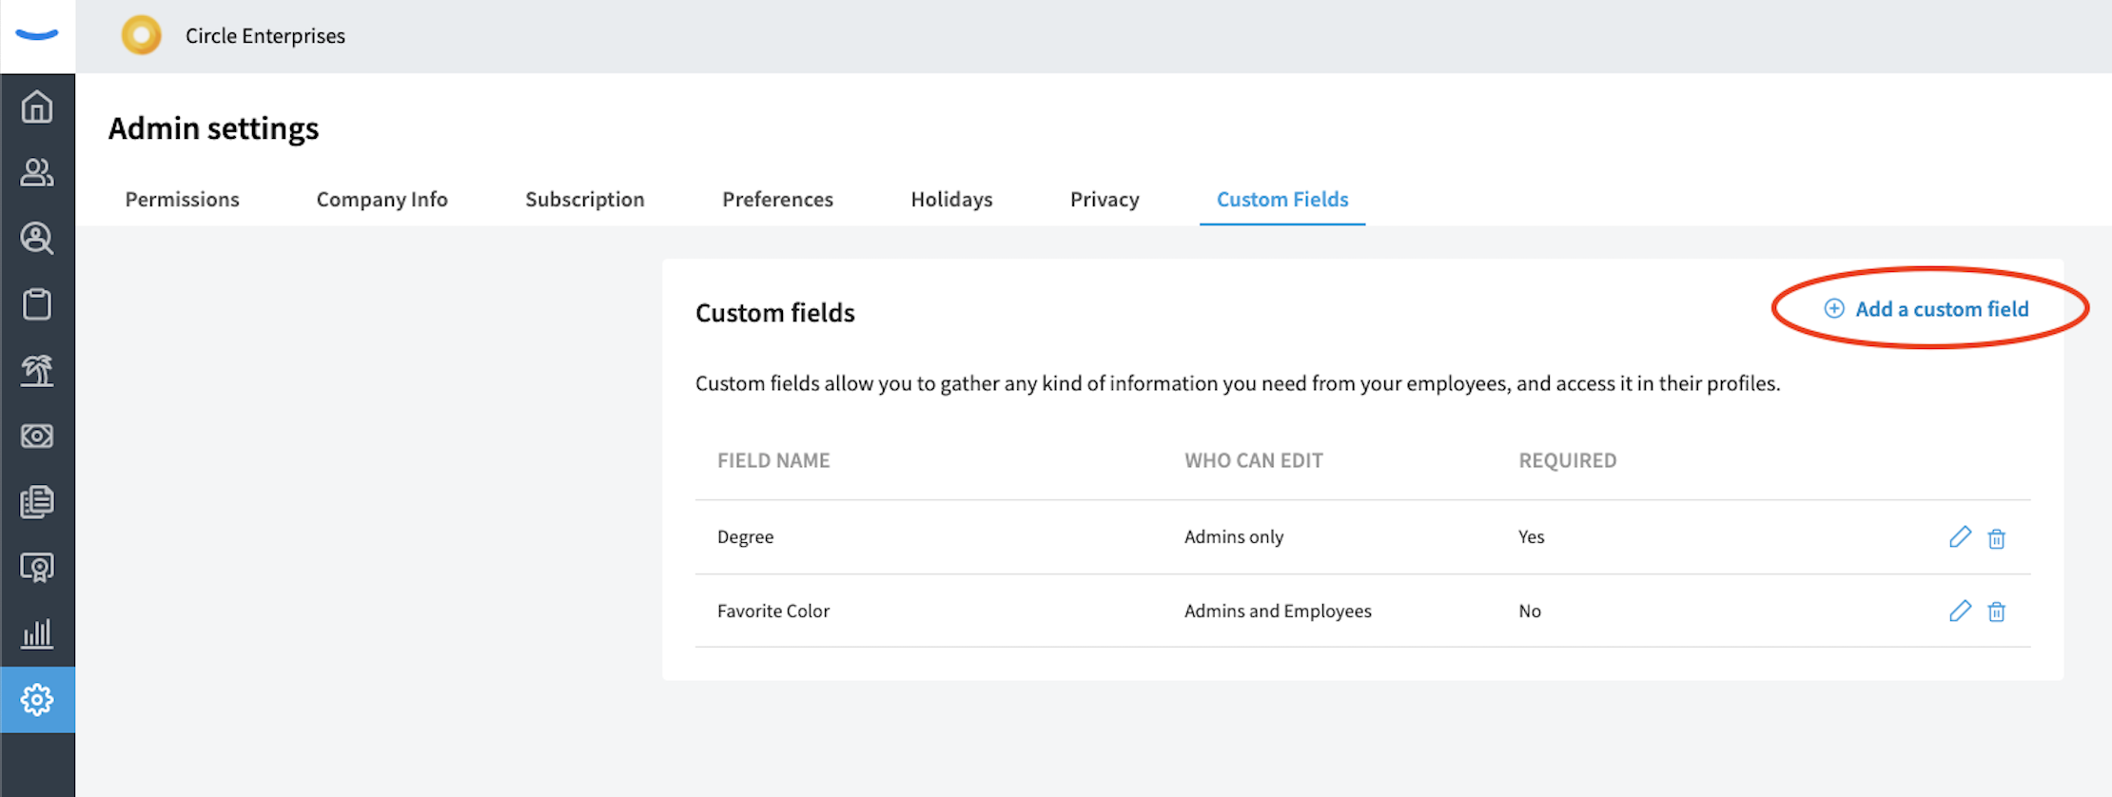Go to the Preferences tab
This screenshot has height=797, width=2112.
[x=777, y=199]
